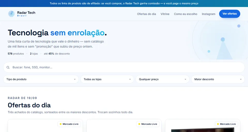Click the '578 produtos' stat text
Viewport: 248px width, 132px height.
(16, 54)
